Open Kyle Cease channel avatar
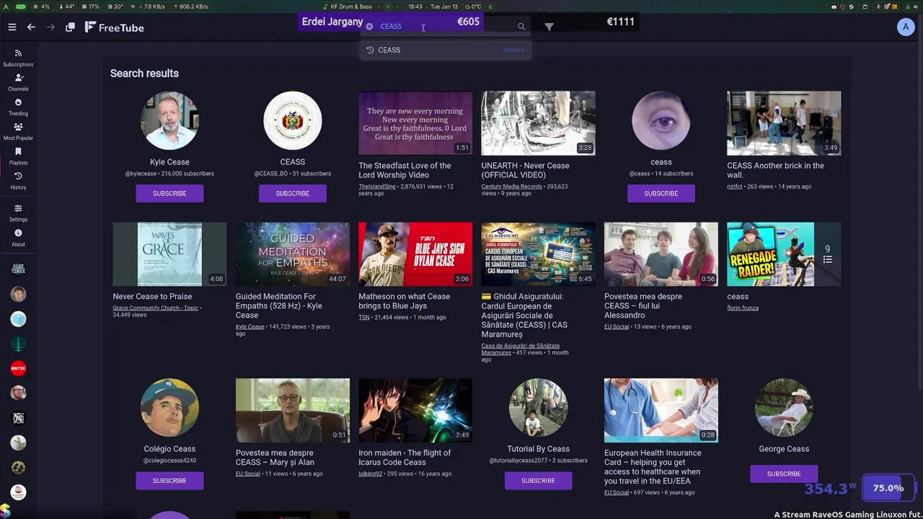Image resolution: width=923 pixels, height=519 pixels. pos(169,120)
